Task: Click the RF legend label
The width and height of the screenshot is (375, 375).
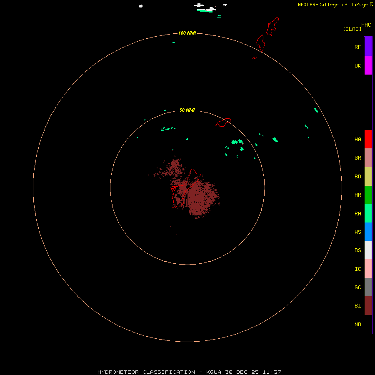Action: click(357, 47)
